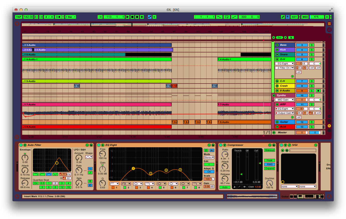Arm recording on the 9 Audio track
Image resolution: width=346 pixels, height=219 pixels.
[318, 91]
